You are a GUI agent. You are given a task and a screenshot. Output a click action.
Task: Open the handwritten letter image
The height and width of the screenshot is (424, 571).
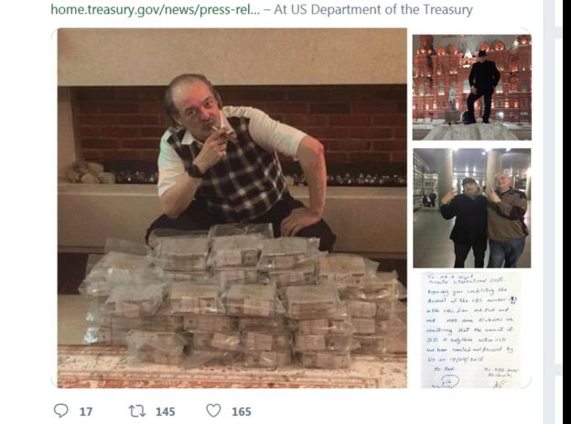(x=472, y=330)
